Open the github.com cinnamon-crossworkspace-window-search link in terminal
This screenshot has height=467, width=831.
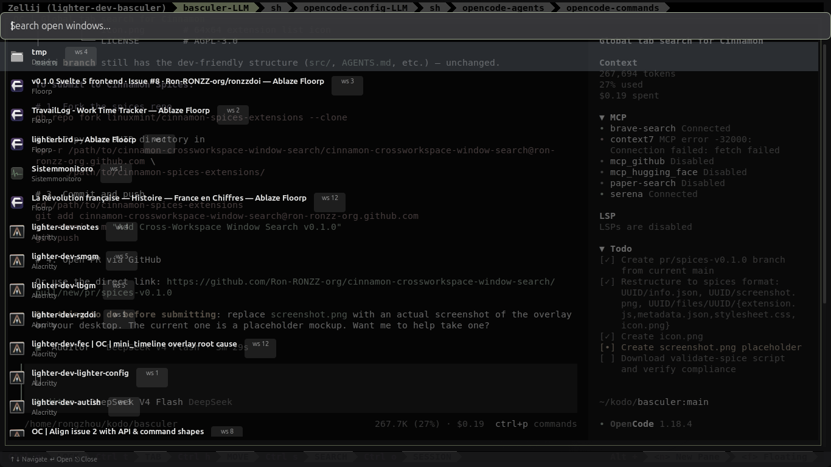coord(360,282)
